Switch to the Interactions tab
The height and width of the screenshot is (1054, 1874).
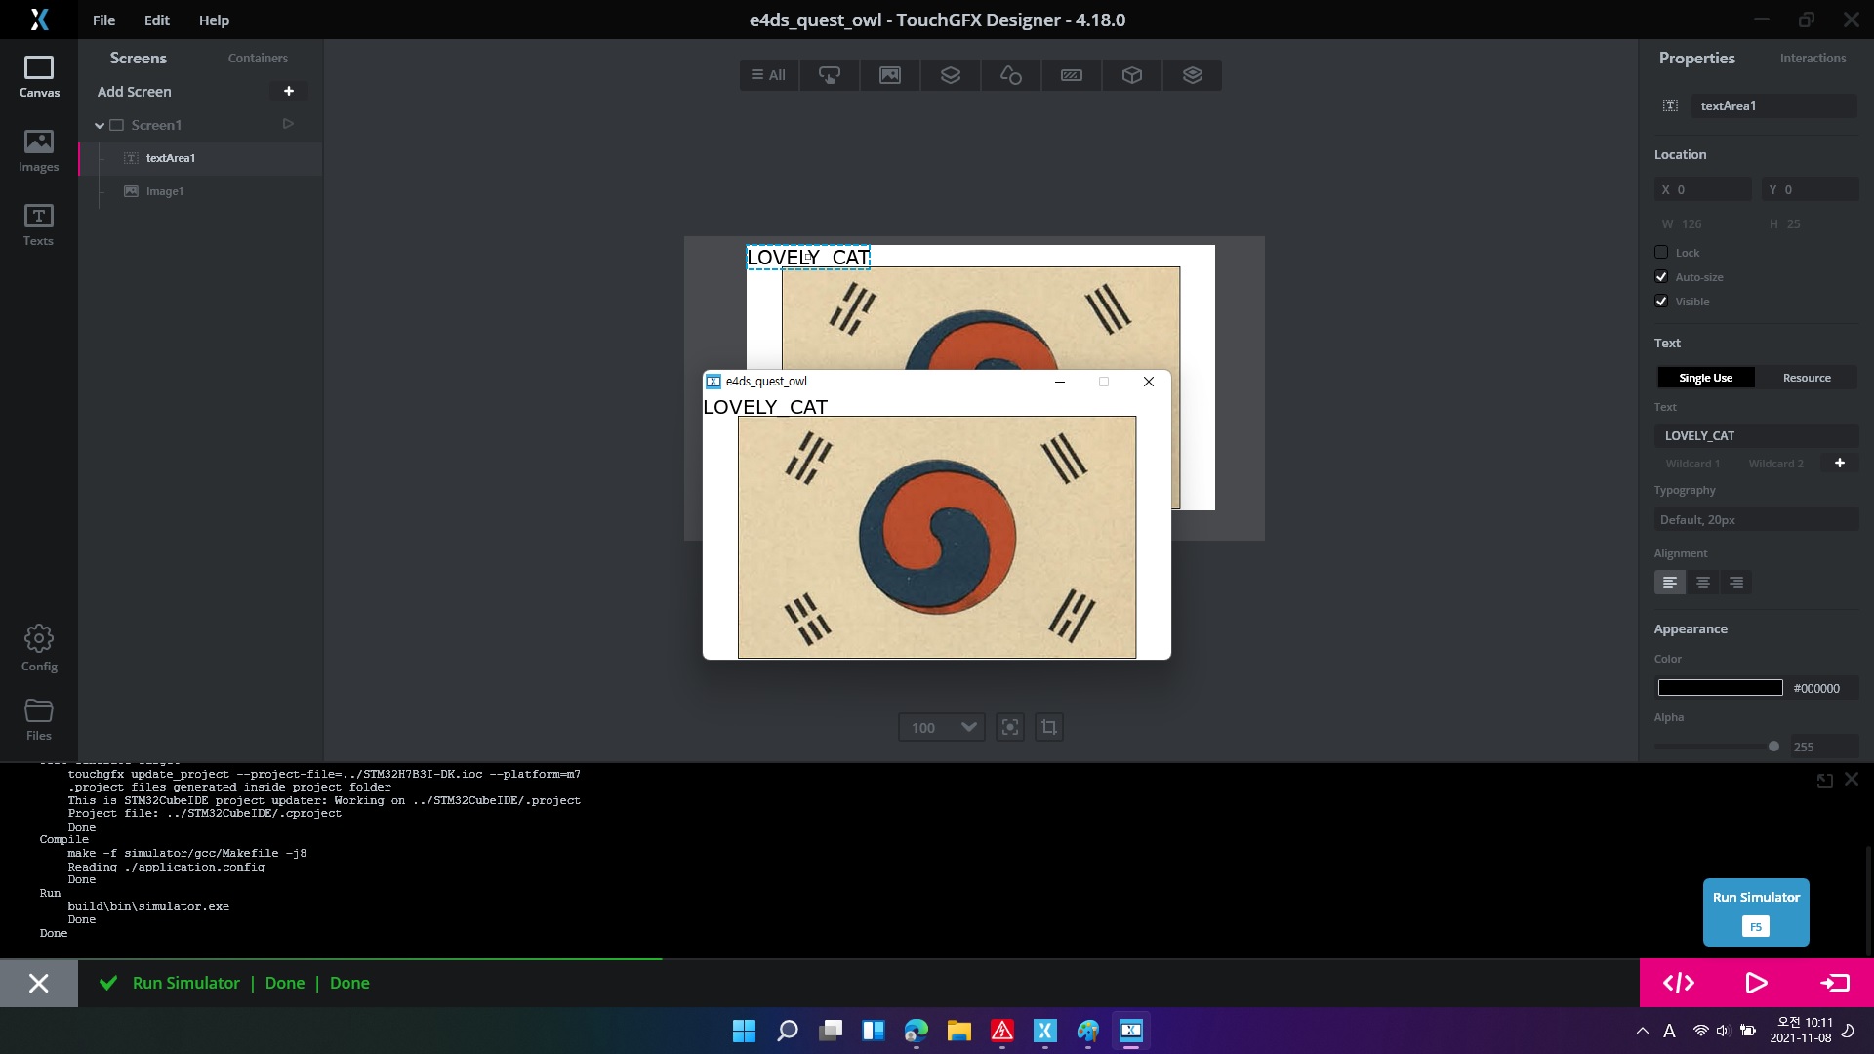[1813, 58]
